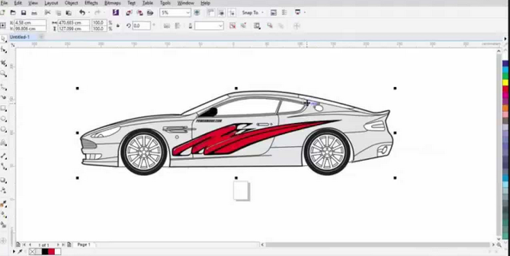Select the Crop tool
Screen dimensions: 510x256
tap(3, 63)
